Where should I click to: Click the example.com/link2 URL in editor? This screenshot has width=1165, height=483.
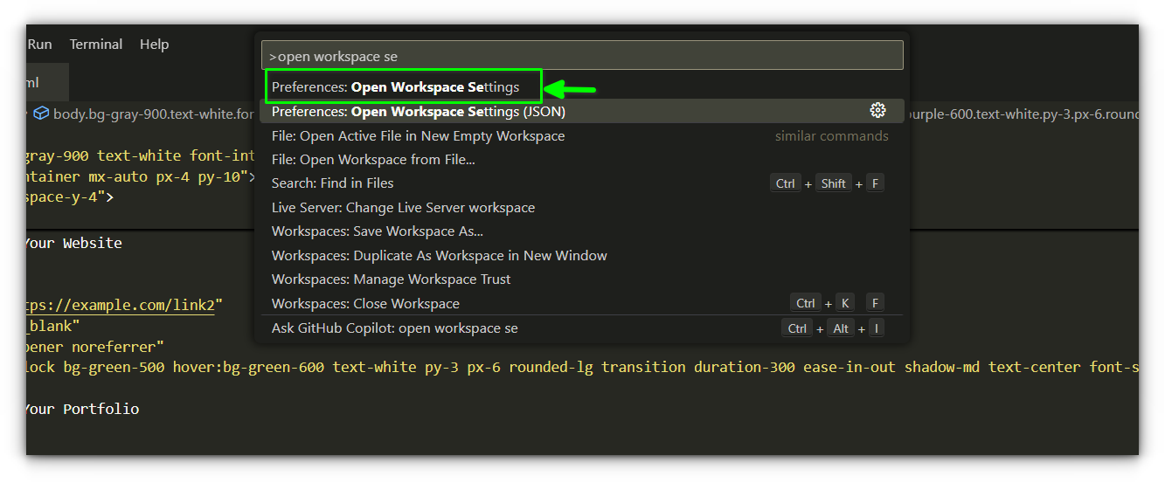tap(122, 306)
